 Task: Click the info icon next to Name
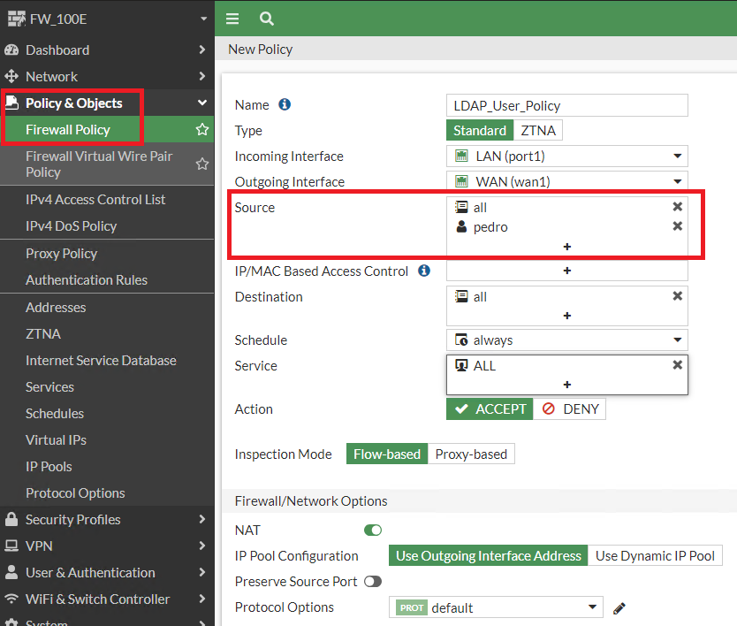click(285, 104)
